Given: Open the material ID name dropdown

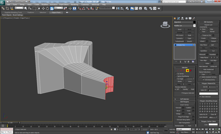Looking at the screenshot, I should click(209, 94).
